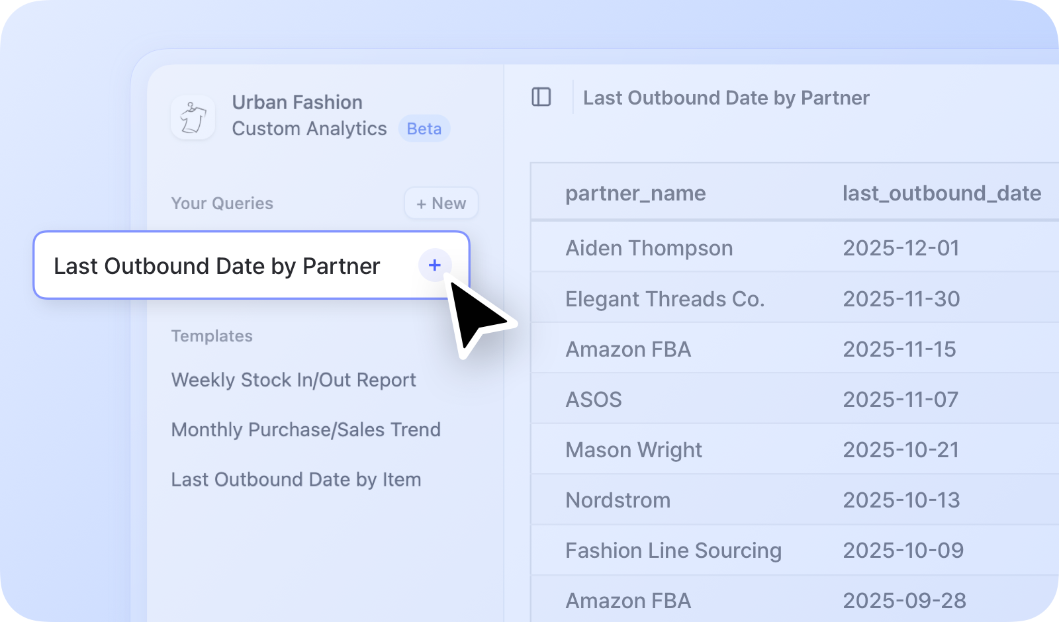Open Weekly Stock In/Out Report template

point(293,380)
